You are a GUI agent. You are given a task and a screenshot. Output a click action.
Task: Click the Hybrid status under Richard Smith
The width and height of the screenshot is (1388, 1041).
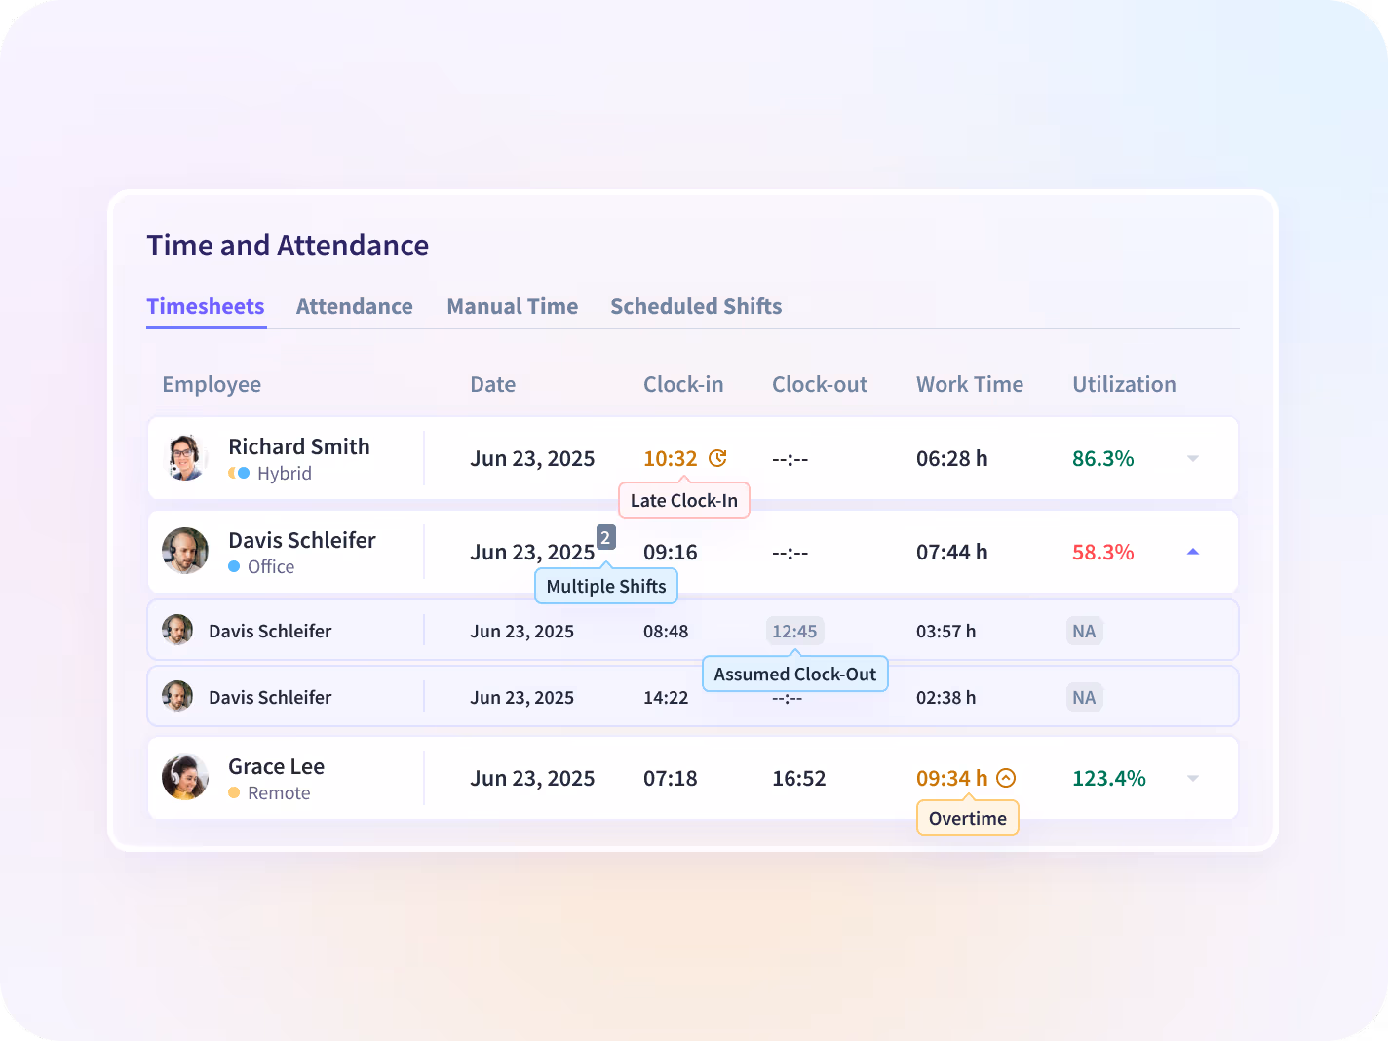(x=270, y=473)
